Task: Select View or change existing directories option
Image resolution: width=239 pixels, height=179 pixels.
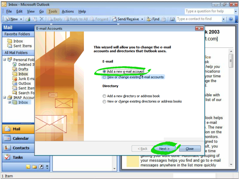Action: [142, 101]
